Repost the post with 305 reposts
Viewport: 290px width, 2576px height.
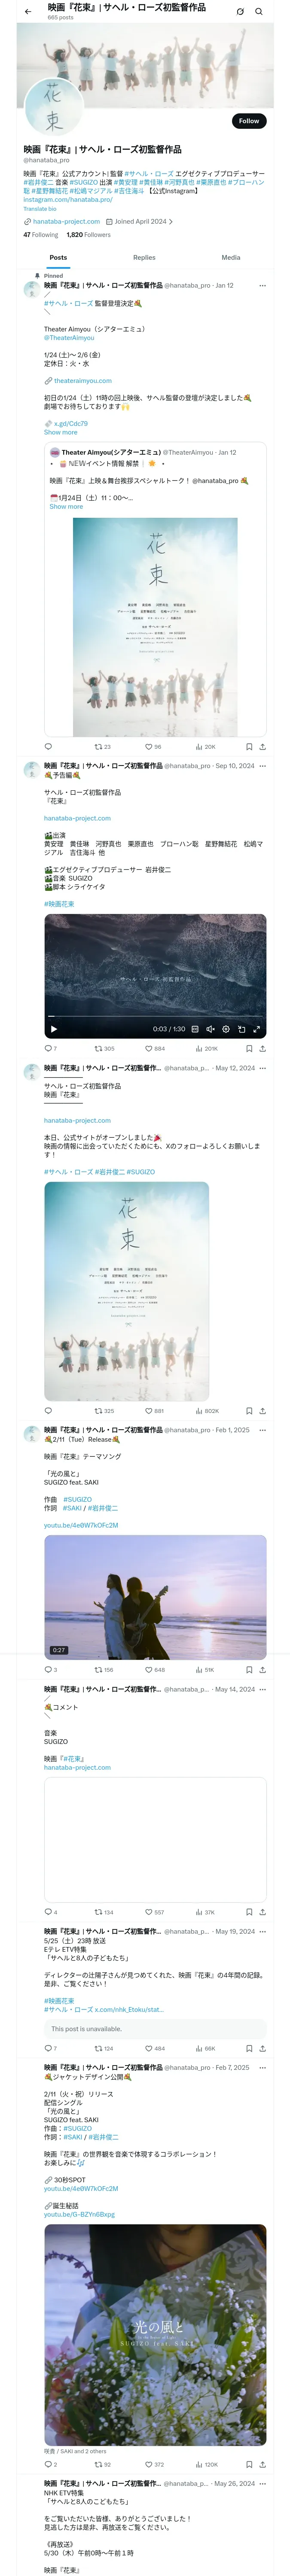point(104,1049)
